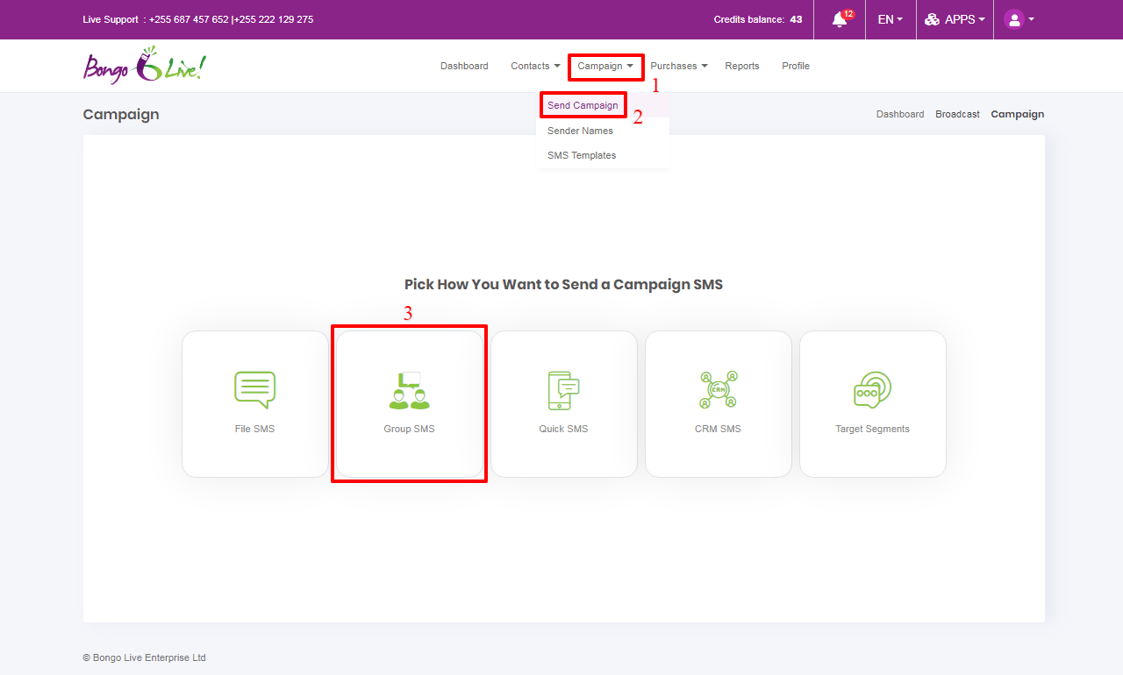Open the Reports nav item

742,66
